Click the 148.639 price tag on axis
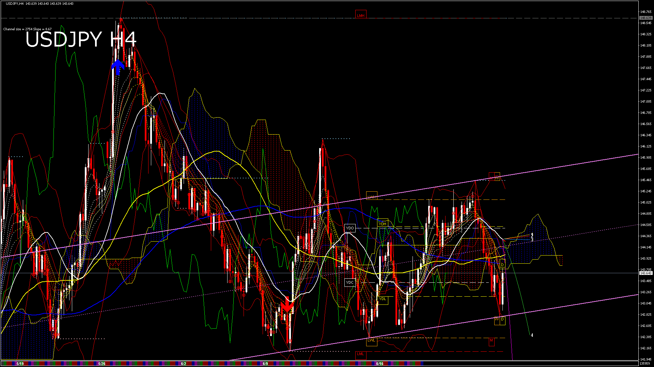 [x=646, y=18]
